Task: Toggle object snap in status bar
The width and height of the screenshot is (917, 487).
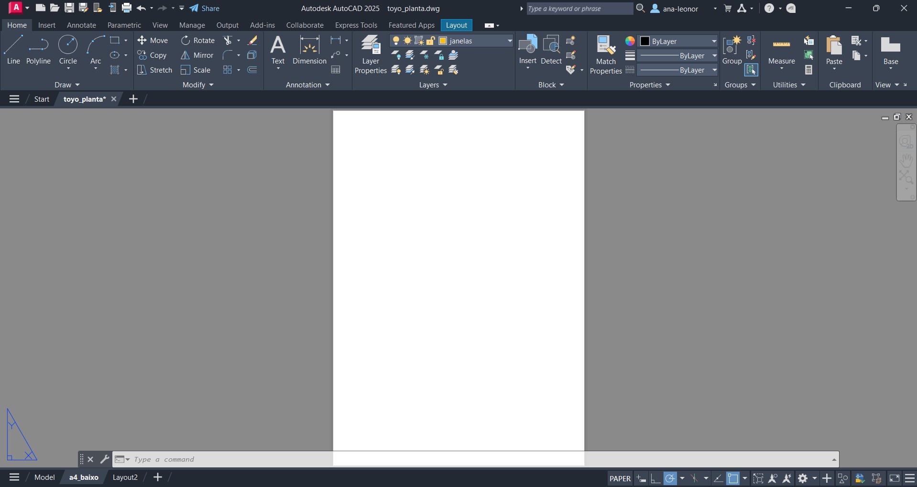Action: [732, 478]
